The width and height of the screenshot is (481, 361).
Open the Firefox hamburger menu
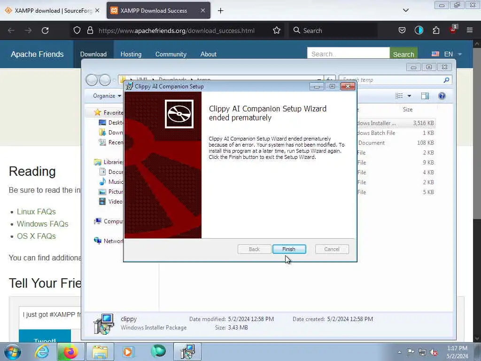click(469, 30)
